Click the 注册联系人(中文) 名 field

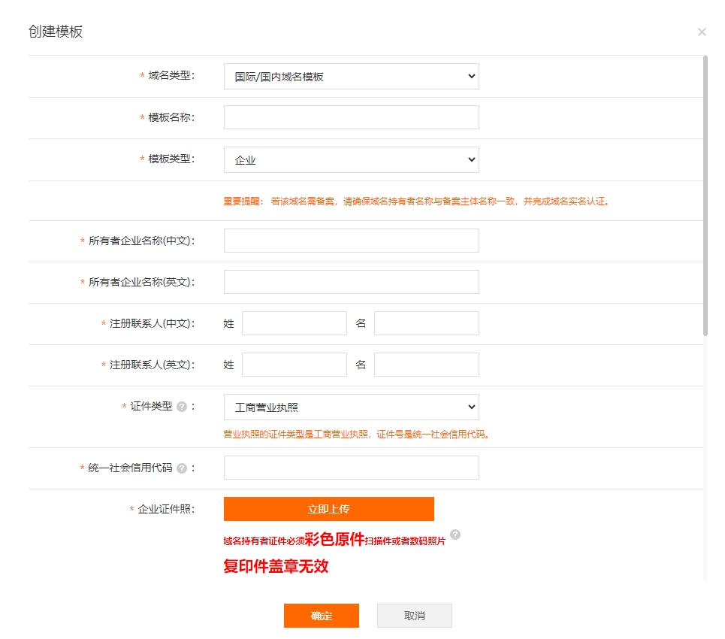pos(426,323)
